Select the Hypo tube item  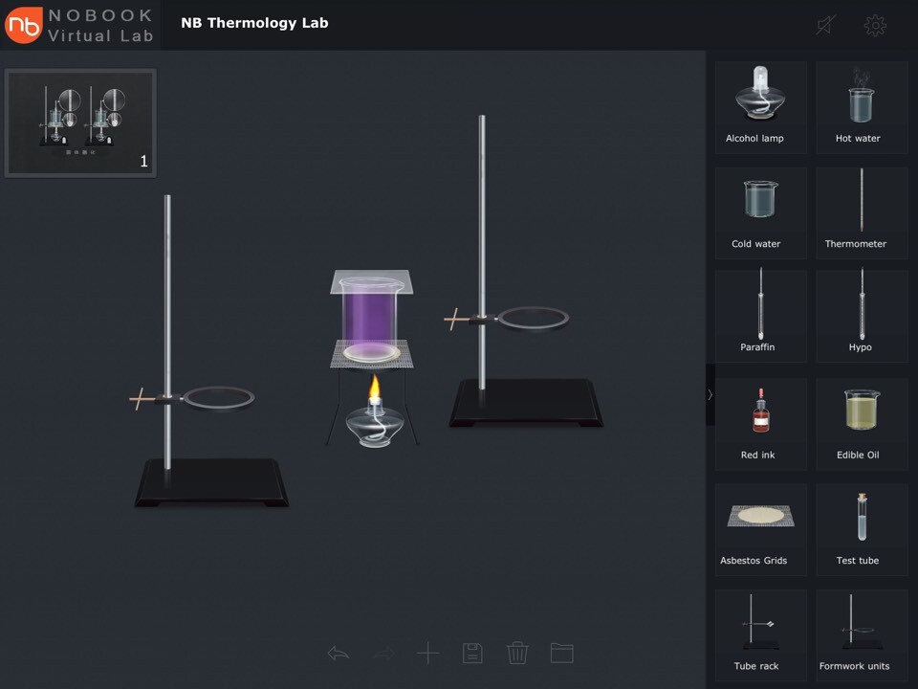pyautogui.click(x=861, y=315)
